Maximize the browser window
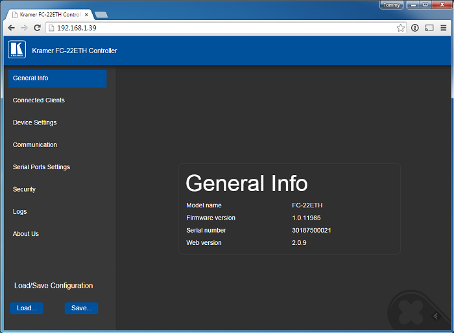The width and height of the screenshot is (454, 333). 425,5
